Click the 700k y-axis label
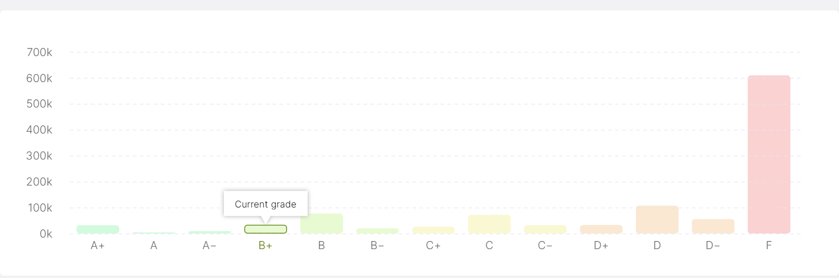The image size is (839, 278). pyautogui.click(x=39, y=53)
